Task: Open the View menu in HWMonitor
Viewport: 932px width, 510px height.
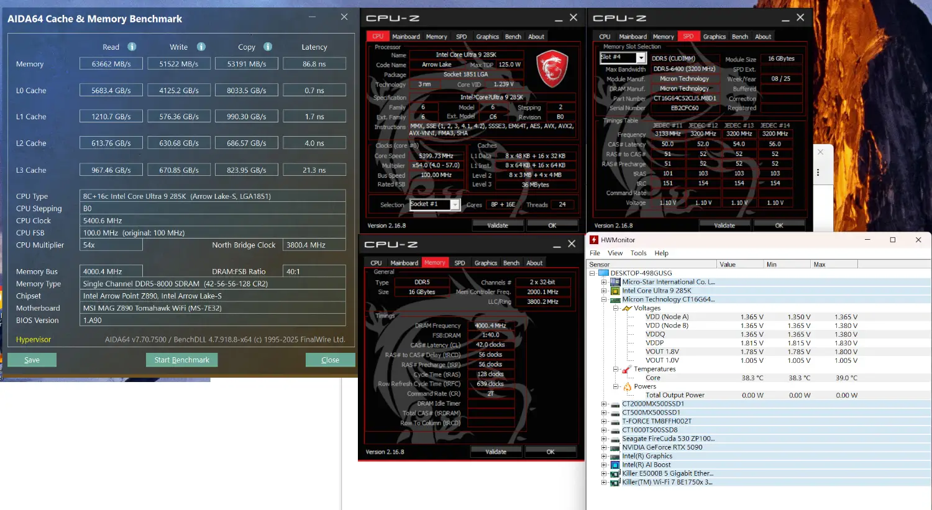Action: click(615, 253)
